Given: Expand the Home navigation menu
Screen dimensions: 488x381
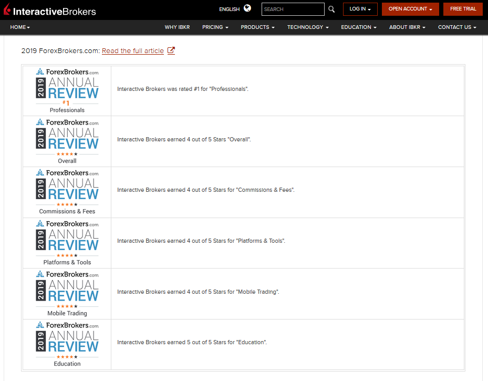Looking at the screenshot, I should click(x=20, y=27).
